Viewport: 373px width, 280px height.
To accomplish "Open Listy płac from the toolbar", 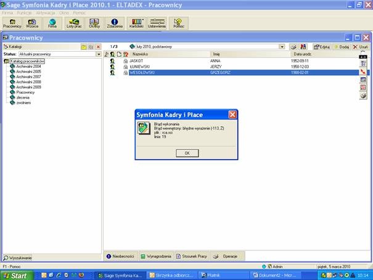I will (x=73, y=23).
